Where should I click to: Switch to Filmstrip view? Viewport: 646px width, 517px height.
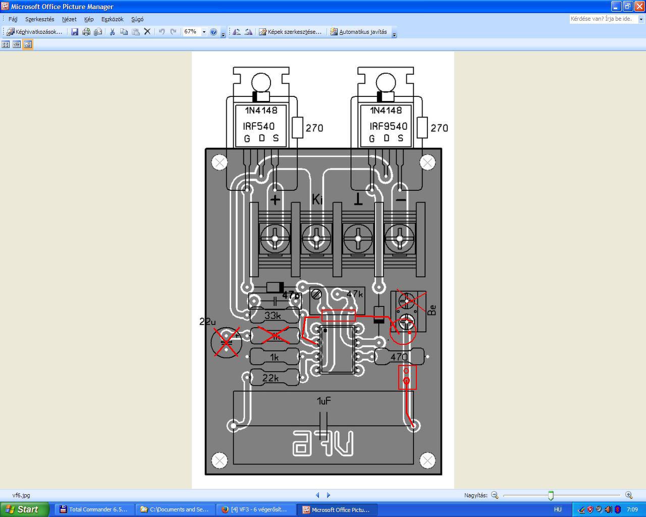click(x=17, y=44)
